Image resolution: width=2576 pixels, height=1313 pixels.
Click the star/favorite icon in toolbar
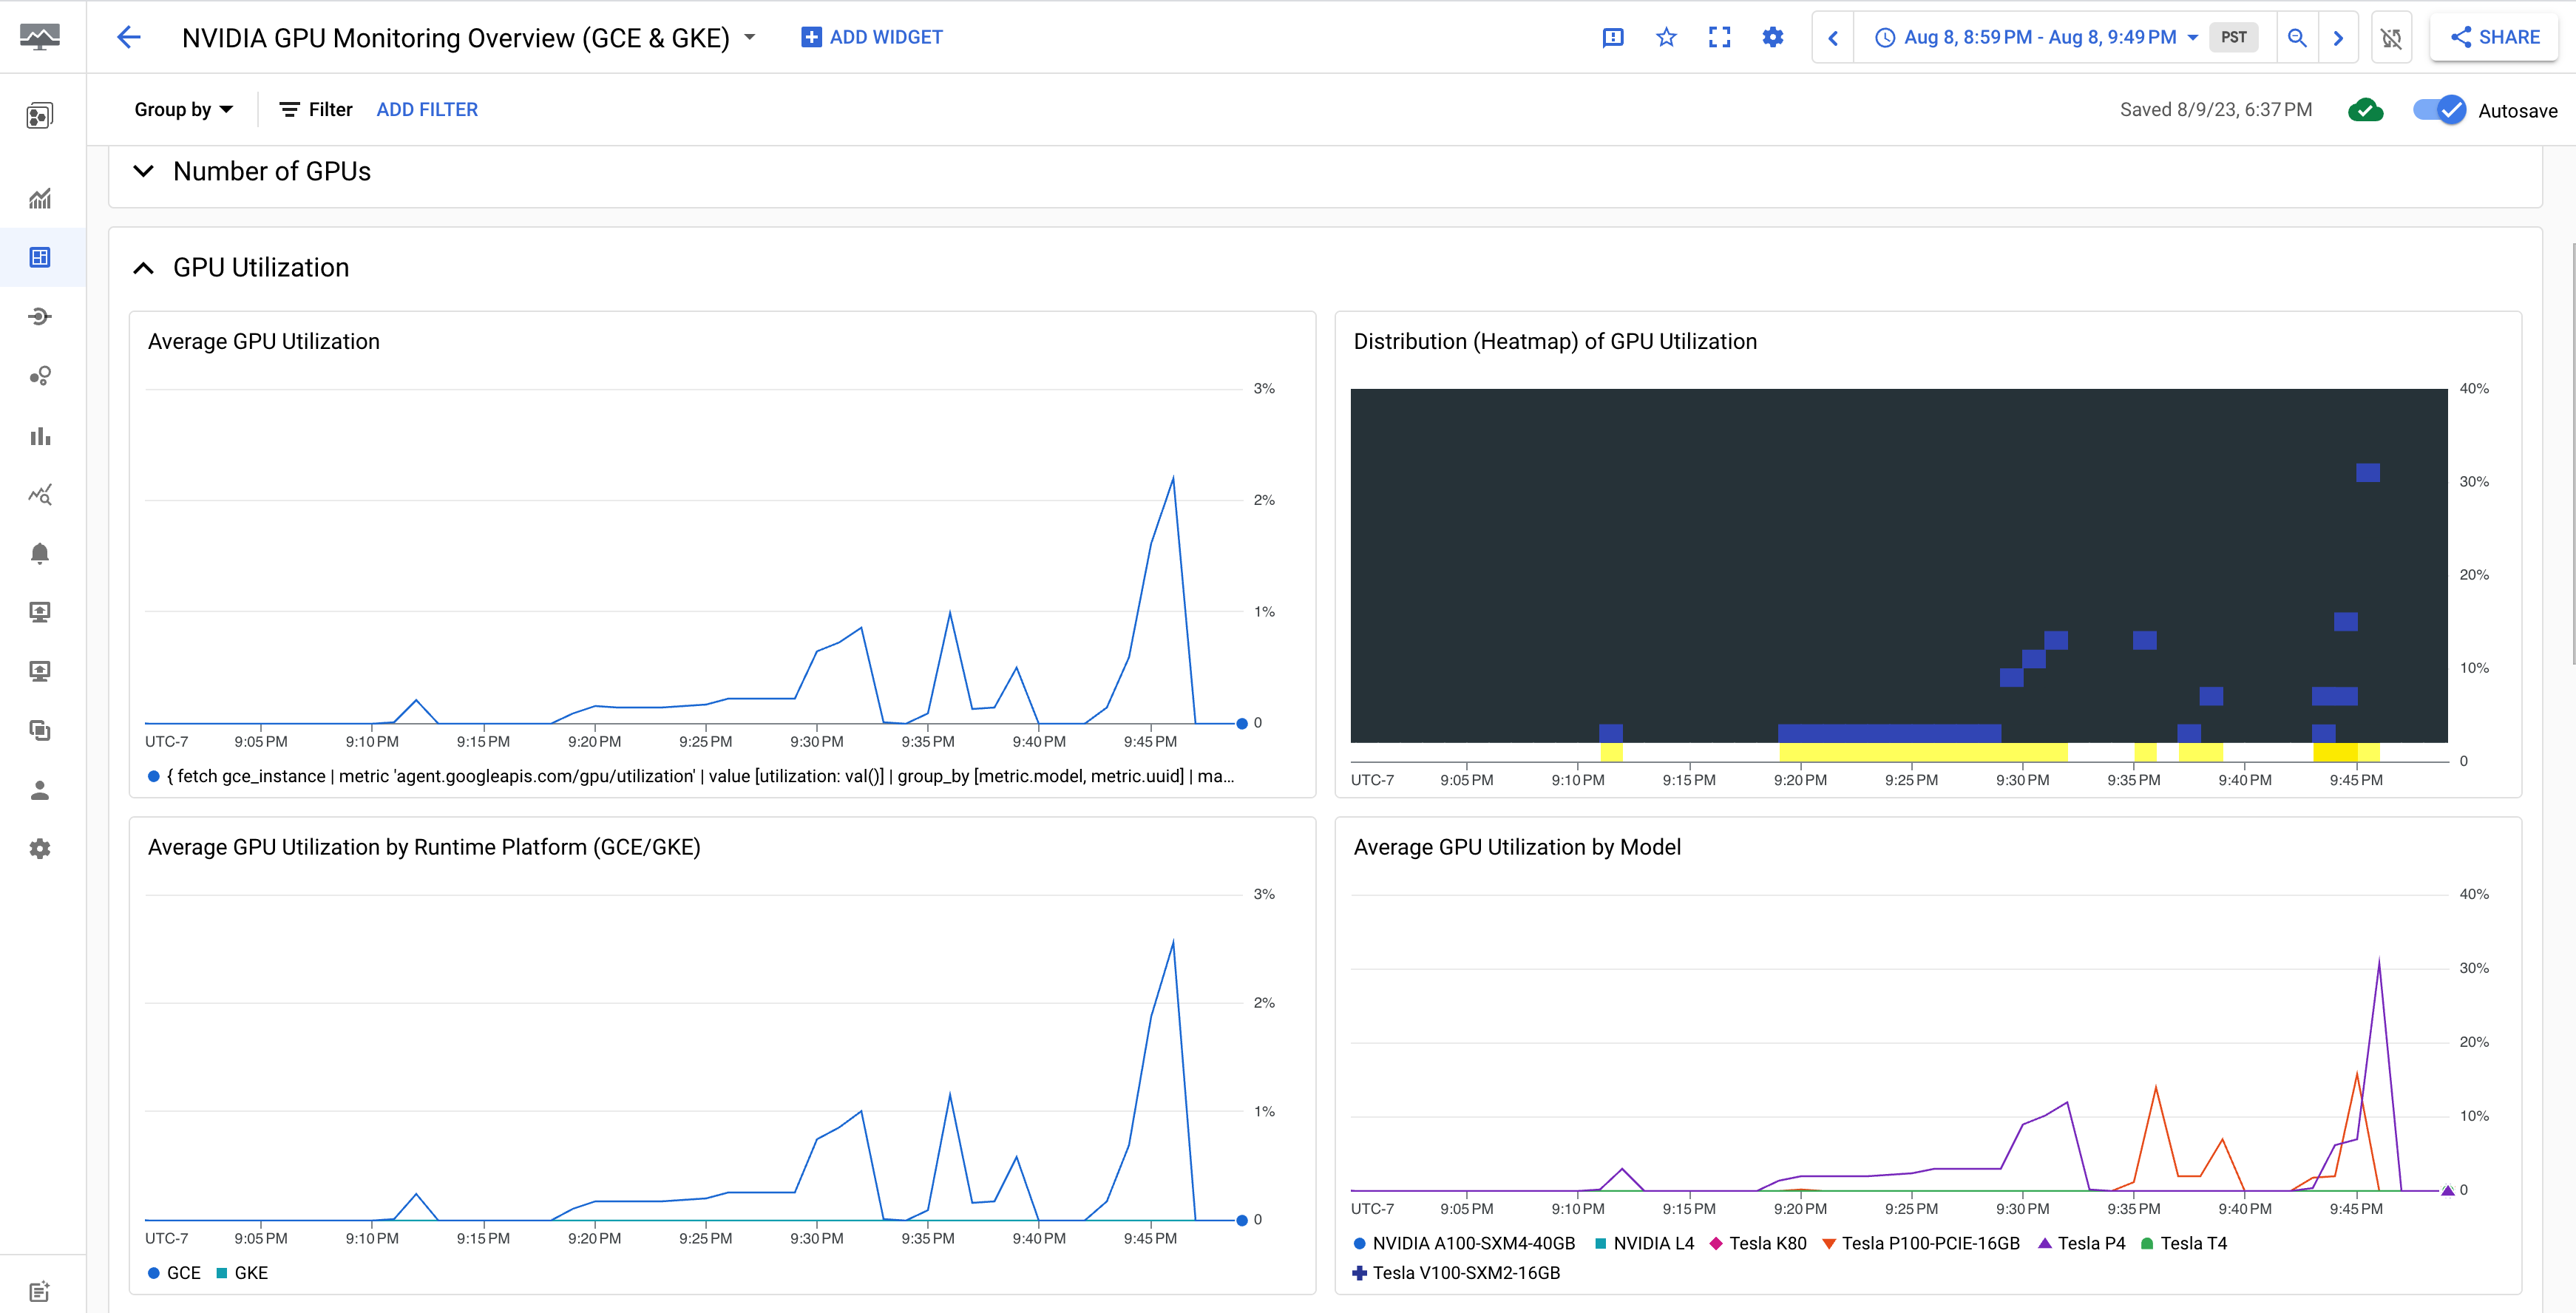(x=1667, y=37)
